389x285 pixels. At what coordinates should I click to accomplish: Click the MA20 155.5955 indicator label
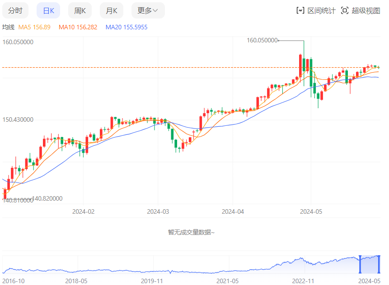127,27
